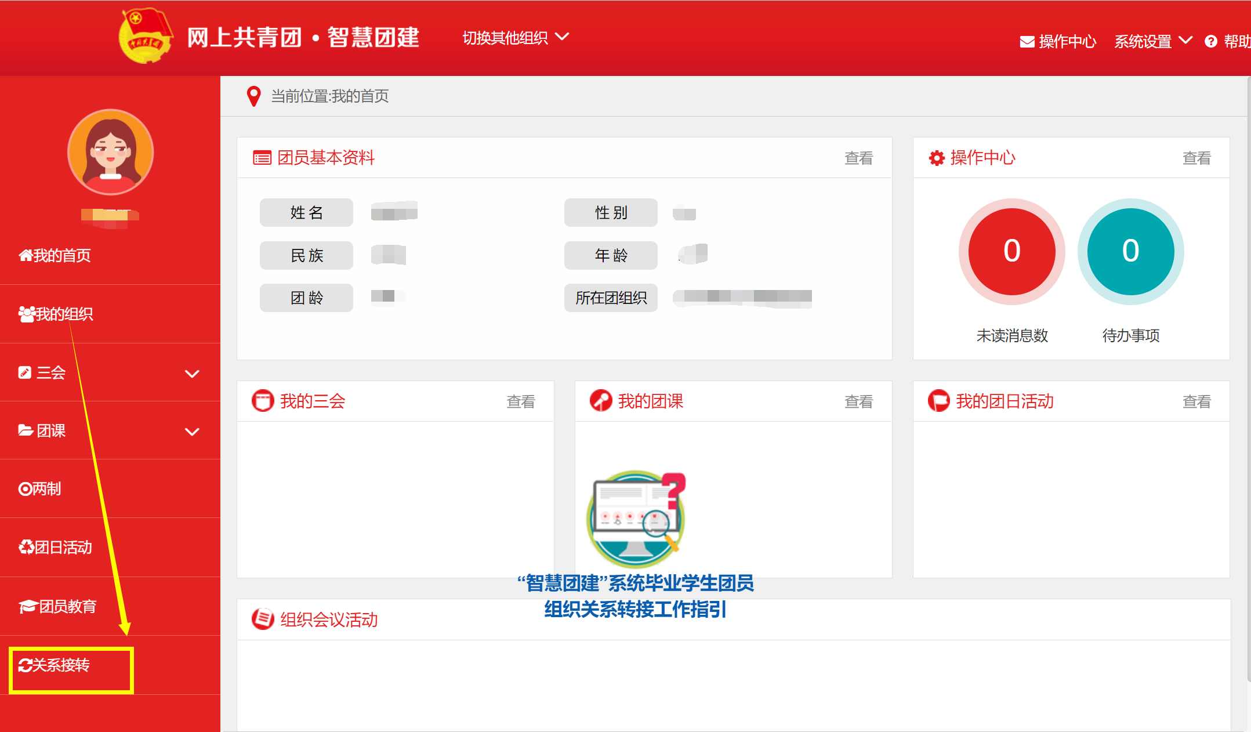Click the calendar icon beside 我的三会
1251x732 pixels.
(263, 401)
